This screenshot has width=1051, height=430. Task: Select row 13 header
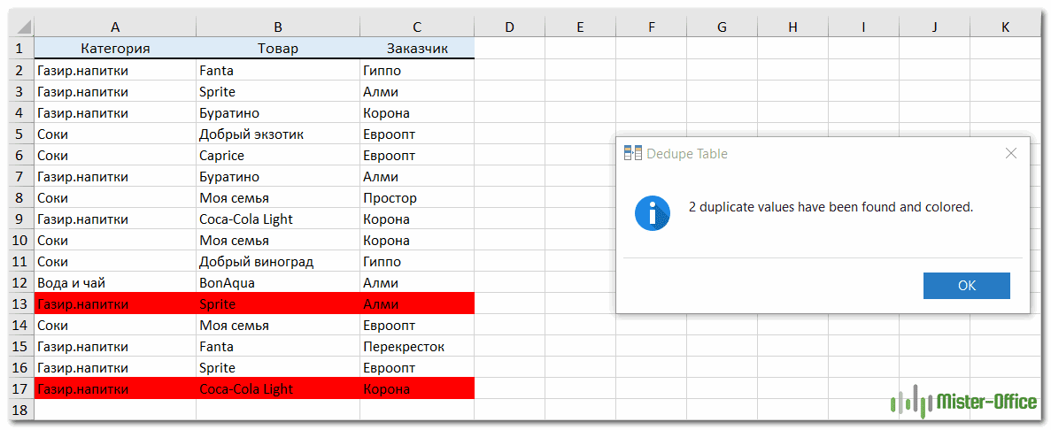(x=20, y=304)
